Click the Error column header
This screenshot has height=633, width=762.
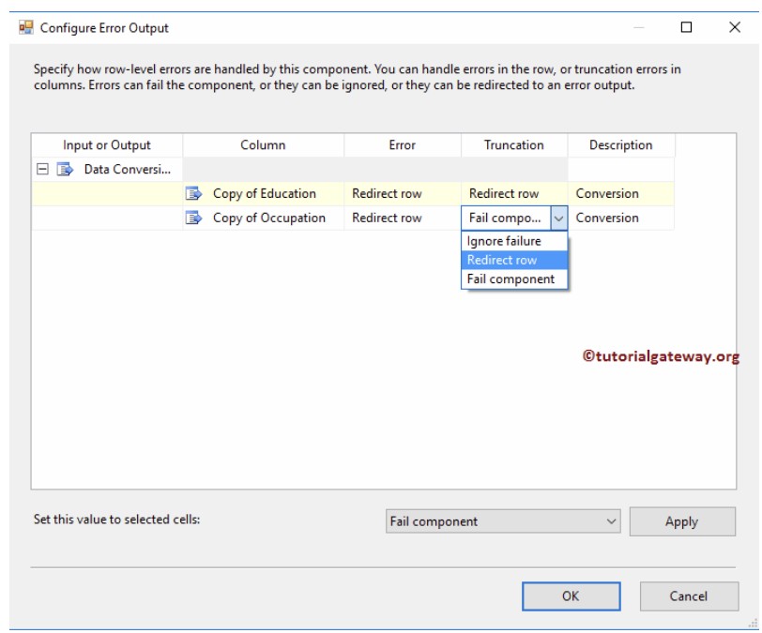click(403, 145)
